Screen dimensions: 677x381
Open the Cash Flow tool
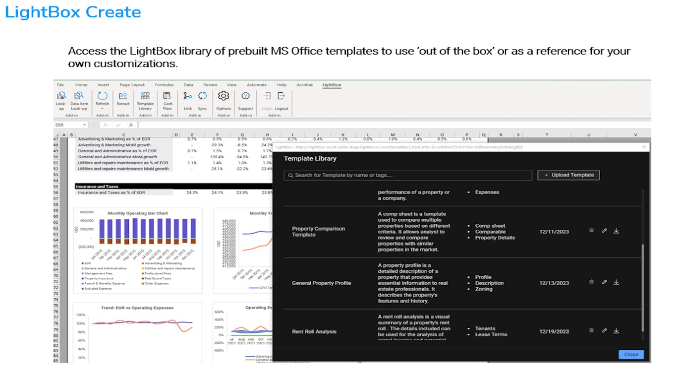(168, 101)
